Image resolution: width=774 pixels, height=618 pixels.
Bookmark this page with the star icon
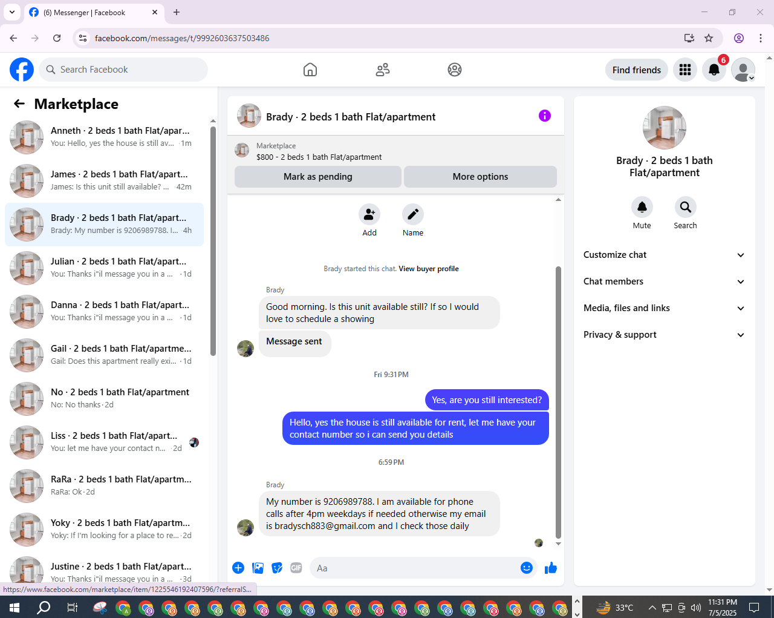pos(709,38)
